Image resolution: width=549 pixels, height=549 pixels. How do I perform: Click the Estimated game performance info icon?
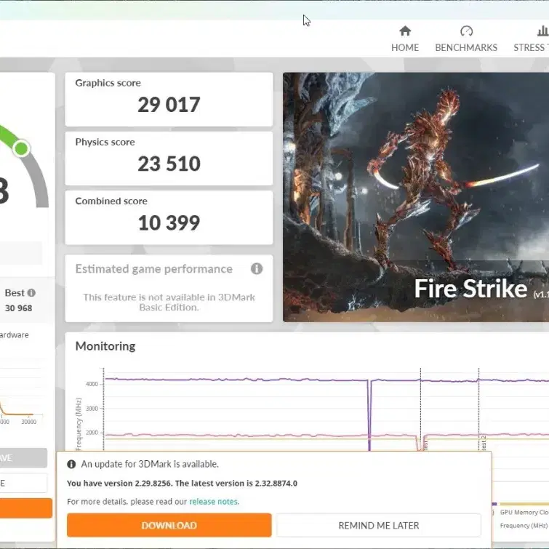click(257, 269)
